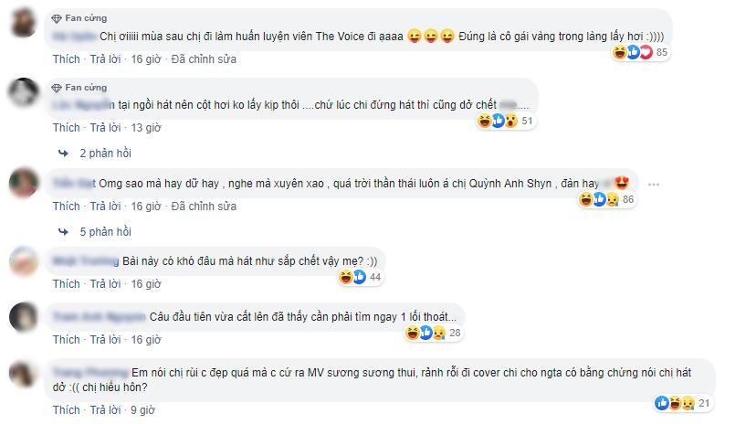Open three-dot options beside Quỳnh Anh Shyn comment
The height and width of the screenshot is (424, 746).
click(x=654, y=185)
